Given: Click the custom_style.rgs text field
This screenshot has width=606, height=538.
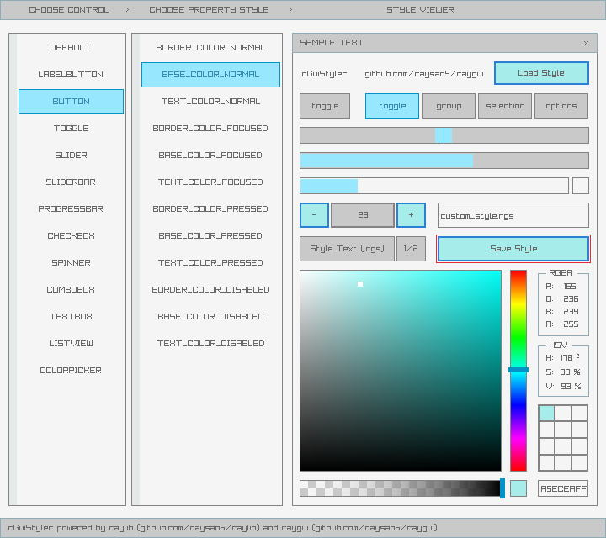Looking at the screenshot, I should (513, 215).
